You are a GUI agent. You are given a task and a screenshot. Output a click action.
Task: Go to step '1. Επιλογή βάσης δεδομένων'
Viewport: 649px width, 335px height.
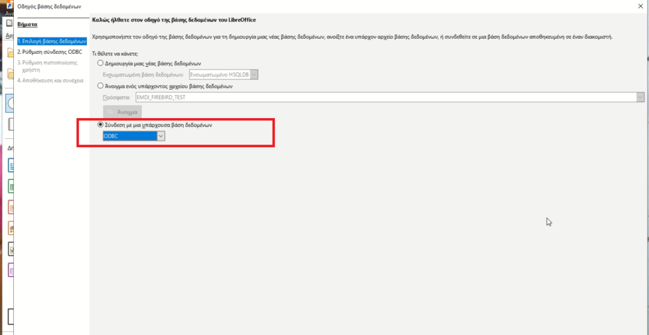(51, 41)
